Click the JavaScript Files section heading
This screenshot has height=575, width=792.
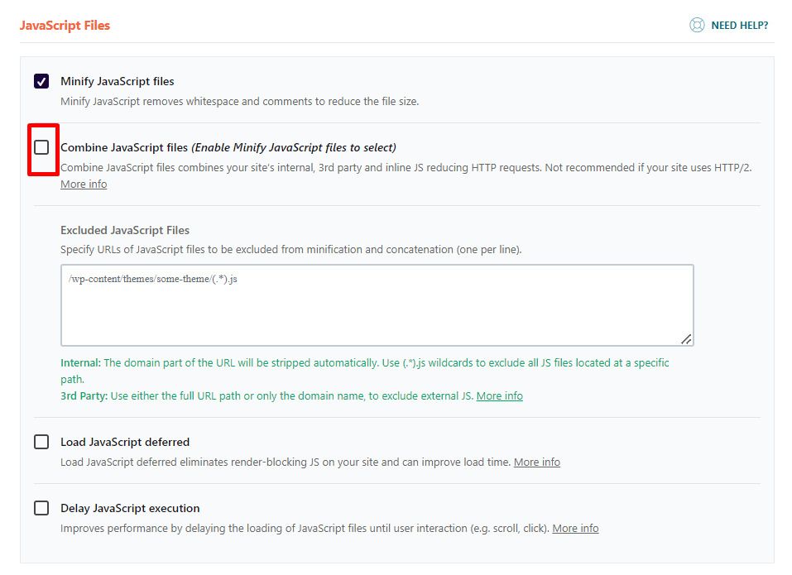click(x=65, y=26)
